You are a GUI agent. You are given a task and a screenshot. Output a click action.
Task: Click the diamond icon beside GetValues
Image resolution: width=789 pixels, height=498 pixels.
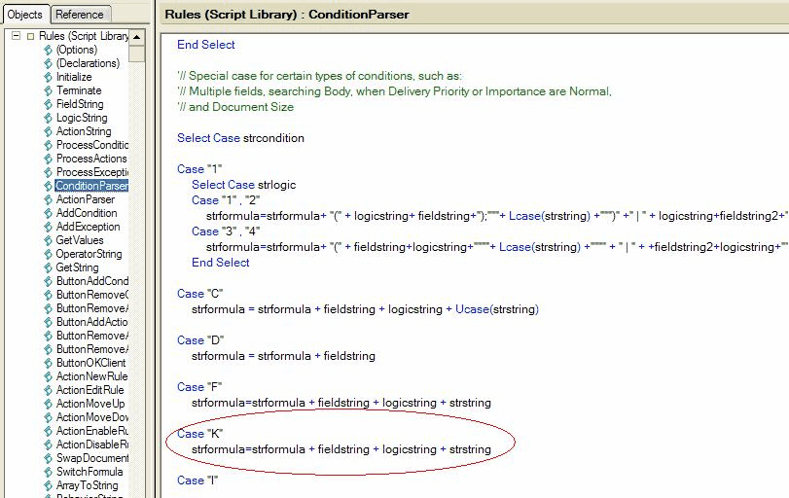coord(48,240)
